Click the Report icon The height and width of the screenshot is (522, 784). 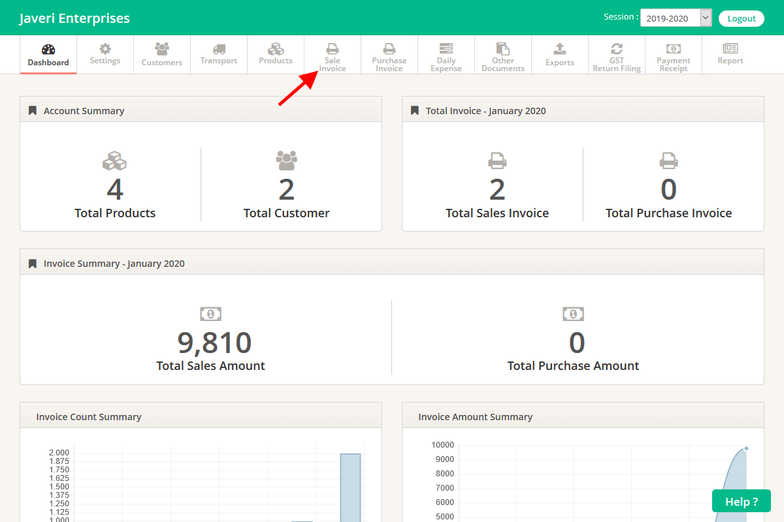tap(730, 55)
